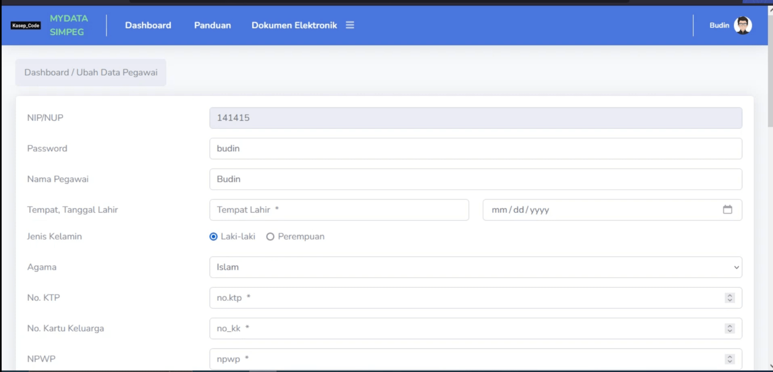The image size is (773, 372).
Task: Click the no_kk input field
Action: pyautogui.click(x=476, y=328)
